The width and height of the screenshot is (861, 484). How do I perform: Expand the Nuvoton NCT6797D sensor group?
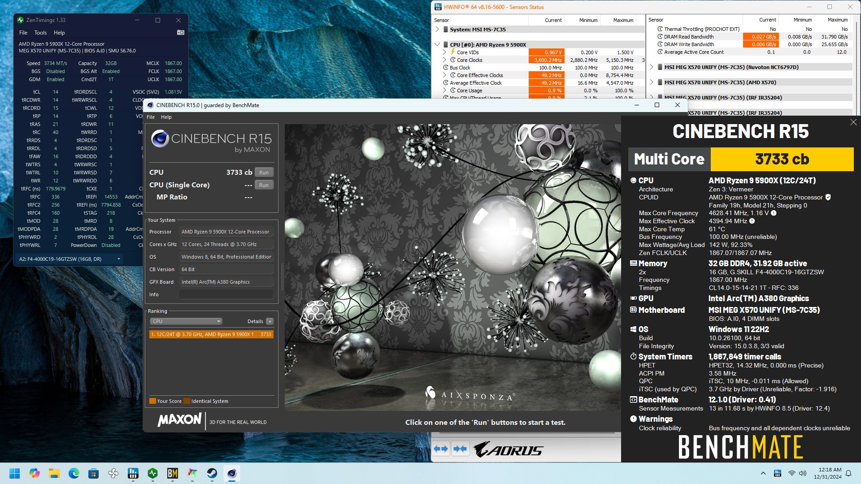652,67
